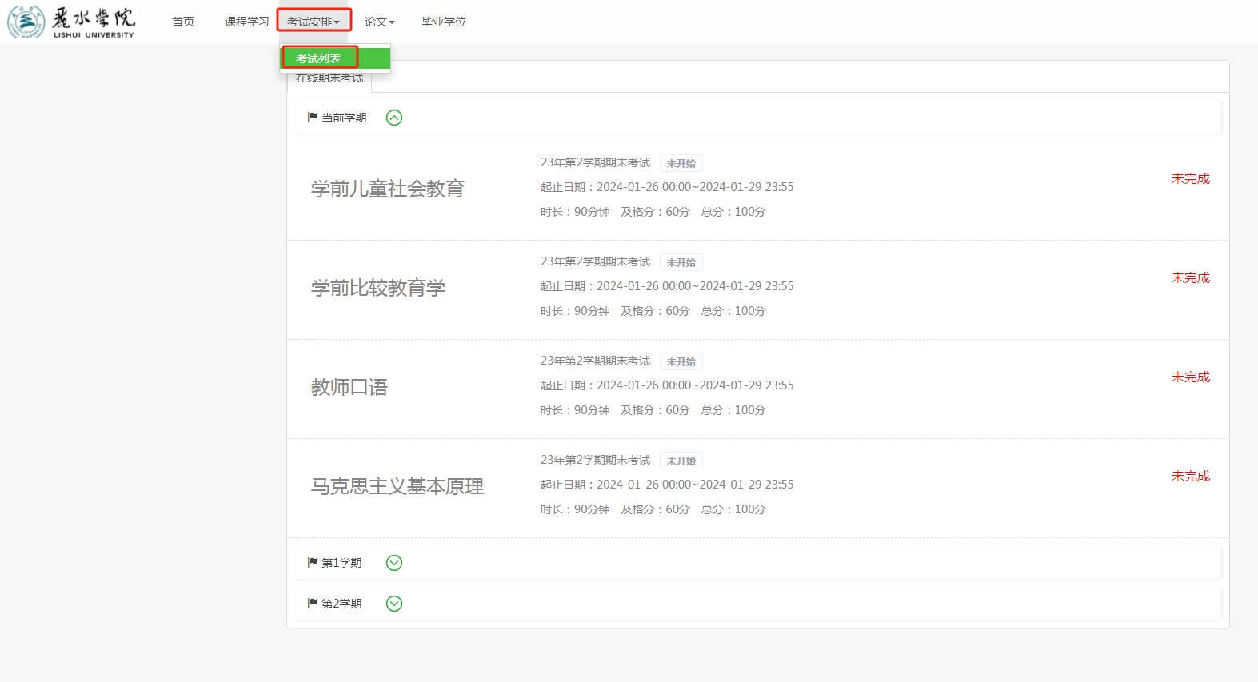Expand the 第1学期 section chevron

pyautogui.click(x=394, y=563)
